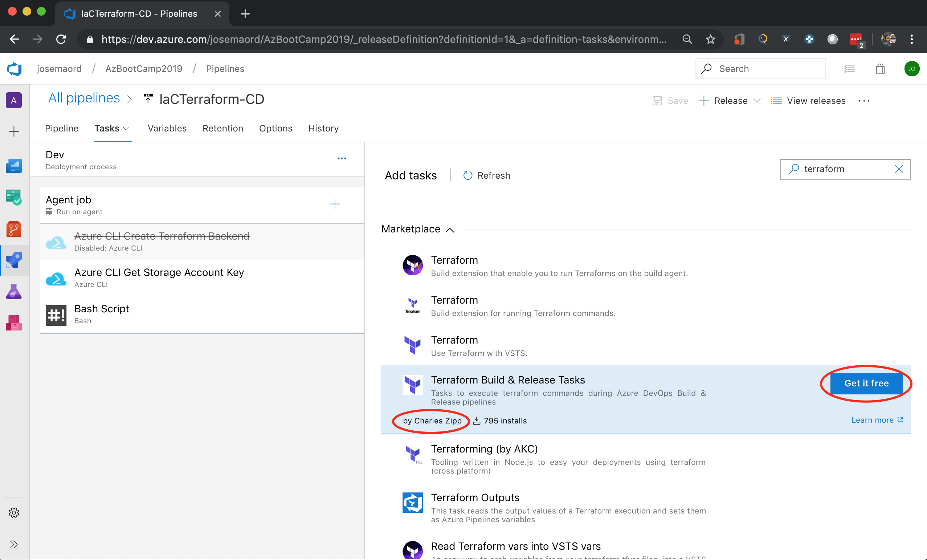This screenshot has height=560, width=927.
Task: Open Repos icon in sidebar
Action: pos(14,229)
